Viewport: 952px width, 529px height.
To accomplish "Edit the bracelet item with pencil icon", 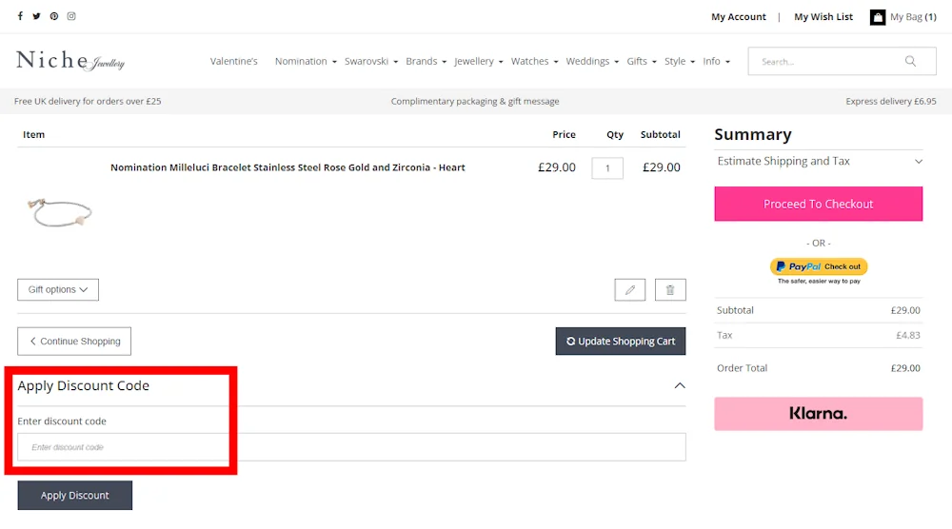I will tap(629, 289).
